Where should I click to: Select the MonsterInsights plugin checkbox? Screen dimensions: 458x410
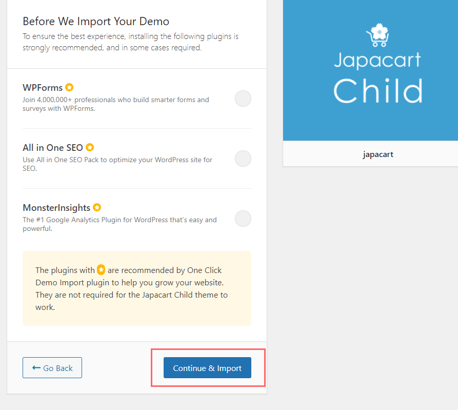tap(243, 219)
